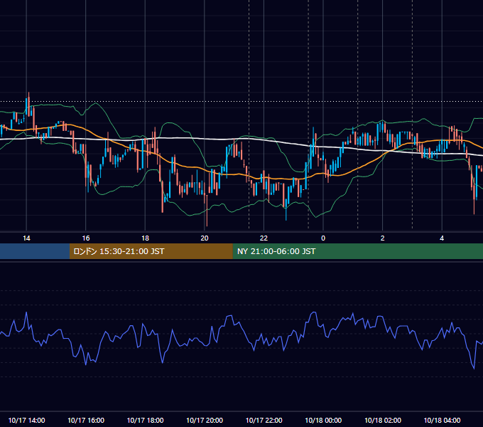Click the 22 hour label on the time axis
Viewport: 483px width, 427px height.
pos(264,238)
